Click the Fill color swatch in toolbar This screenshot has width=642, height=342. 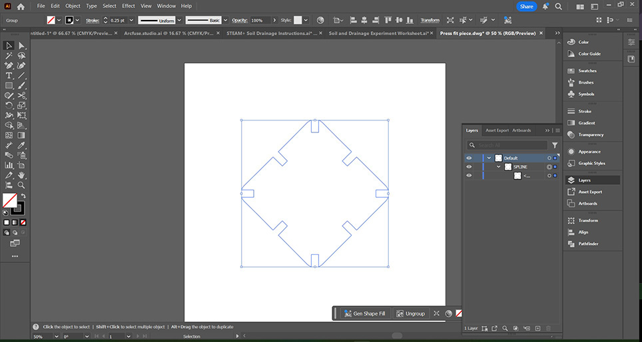point(9,200)
